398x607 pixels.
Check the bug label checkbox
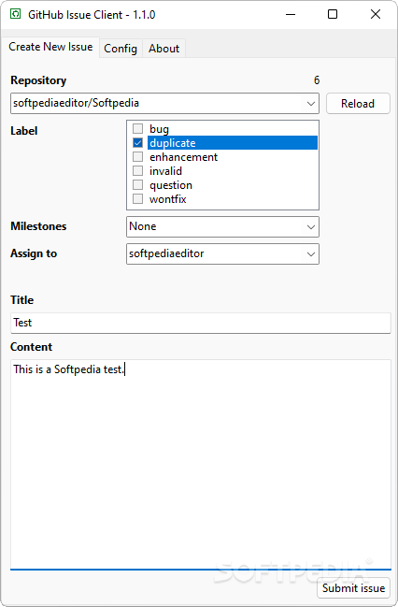(x=137, y=128)
